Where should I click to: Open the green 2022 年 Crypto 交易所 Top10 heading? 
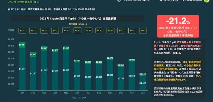(x=22, y=2)
